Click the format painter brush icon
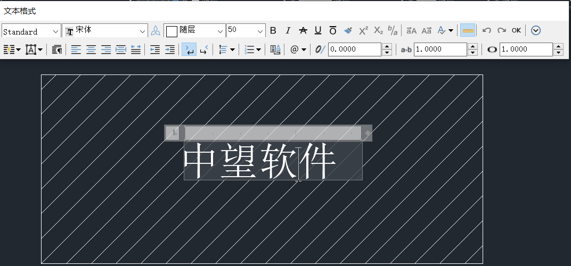This screenshot has width=571, height=266. (347, 31)
